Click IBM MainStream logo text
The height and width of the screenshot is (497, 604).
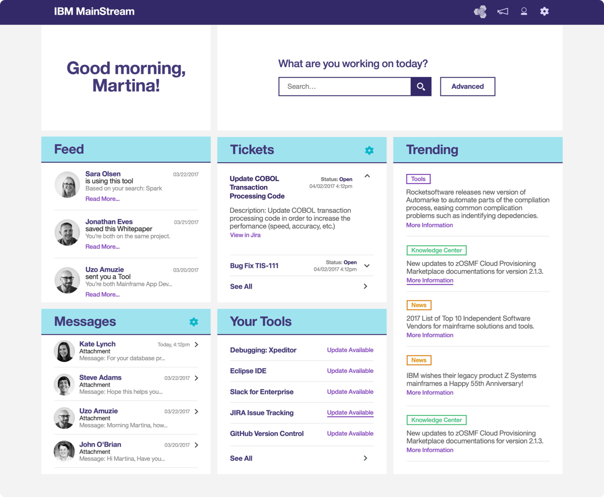pos(94,11)
